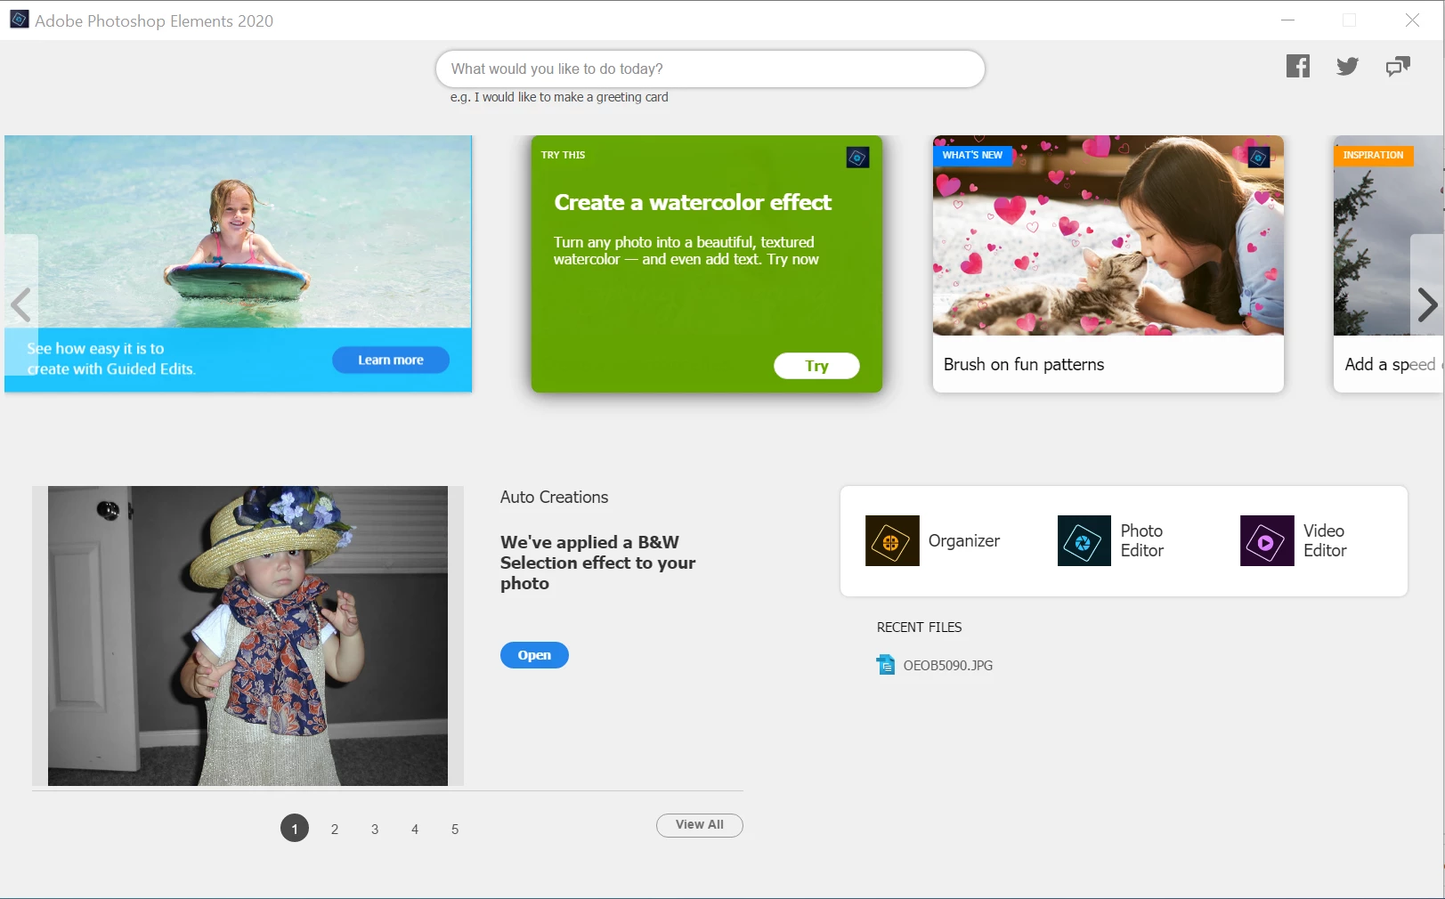Viewport: 1445px width, 899px height.
Task: View All auto creations
Action: tap(700, 825)
